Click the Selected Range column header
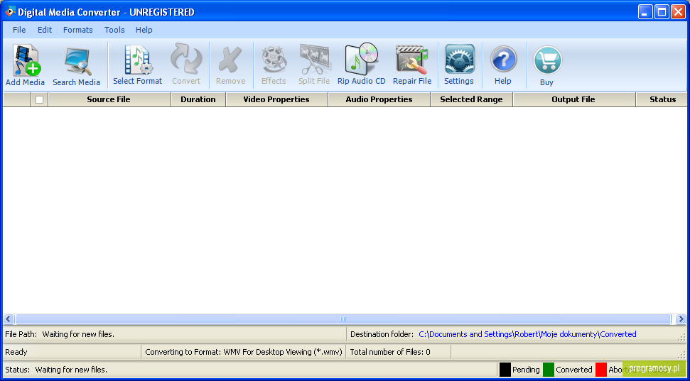This screenshot has width=690, height=381. [471, 99]
